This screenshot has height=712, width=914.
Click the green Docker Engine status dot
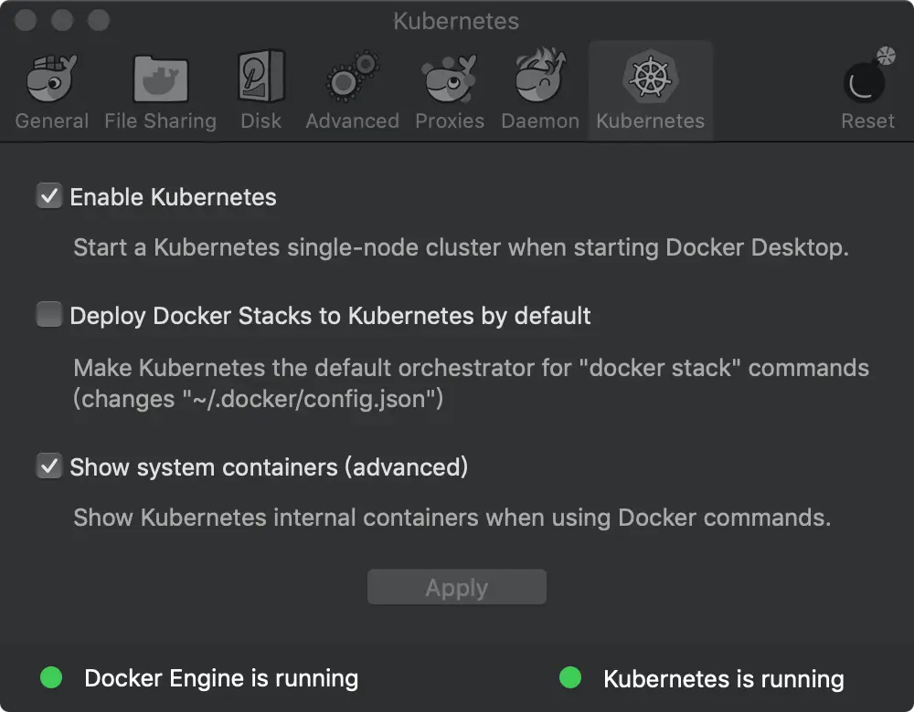[51, 678]
